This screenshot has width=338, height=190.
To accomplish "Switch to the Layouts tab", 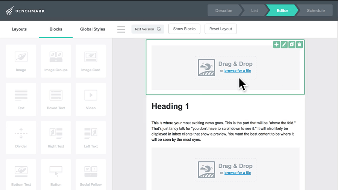I will click(x=19, y=29).
